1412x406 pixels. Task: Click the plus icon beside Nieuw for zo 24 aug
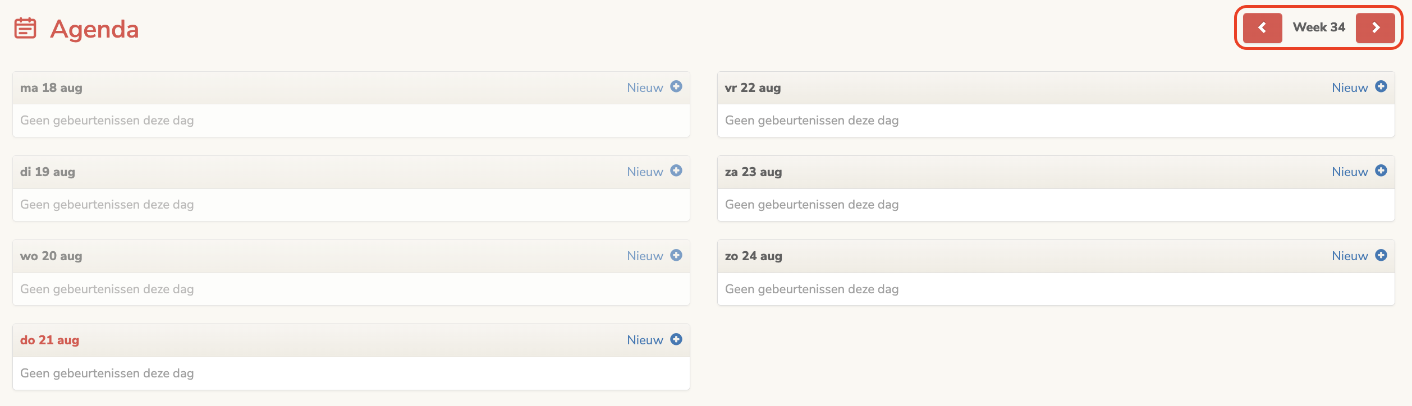coord(1381,256)
